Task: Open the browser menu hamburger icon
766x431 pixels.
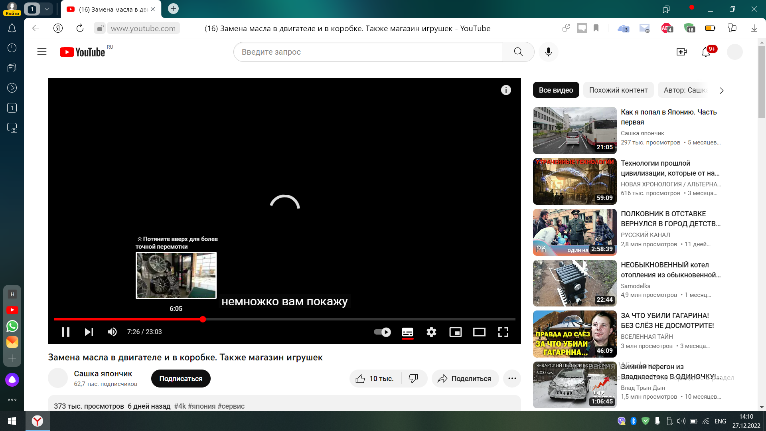Action: (688, 9)
